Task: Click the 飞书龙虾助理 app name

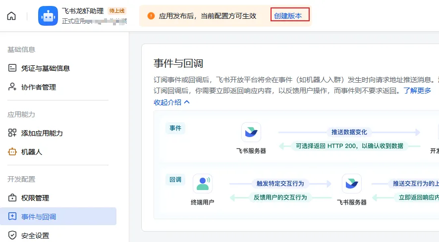Action: click(x=83, y=11)
